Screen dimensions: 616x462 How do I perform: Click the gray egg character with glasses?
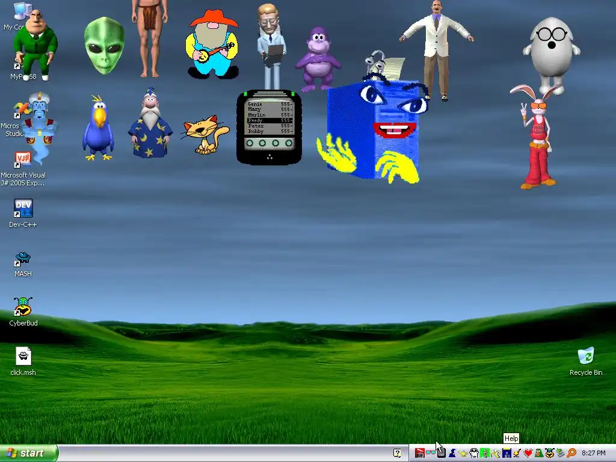[x=551, y=55]
